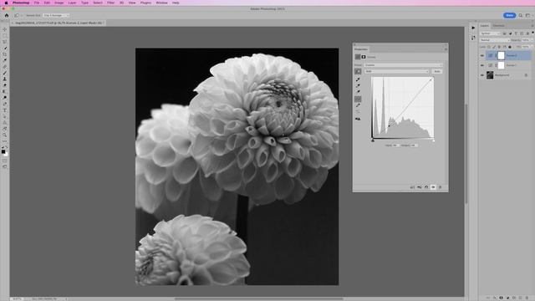
Task: Clip adjustment to layer below in Properties
Action: pos(412,187)
